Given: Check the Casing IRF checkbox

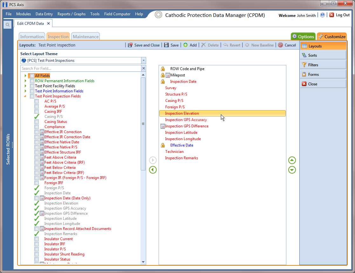Looking at the screenshot, I should click(37, 111).
